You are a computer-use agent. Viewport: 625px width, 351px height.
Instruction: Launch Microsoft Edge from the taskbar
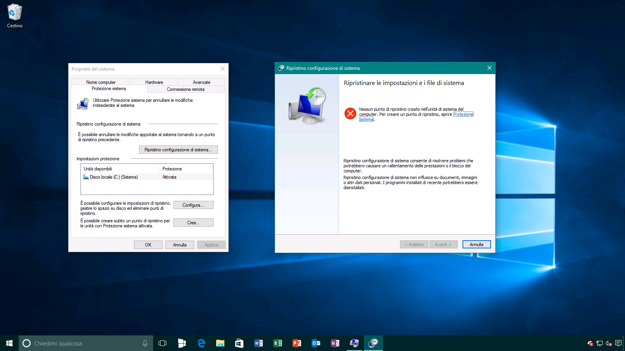(x=201, y=343)
